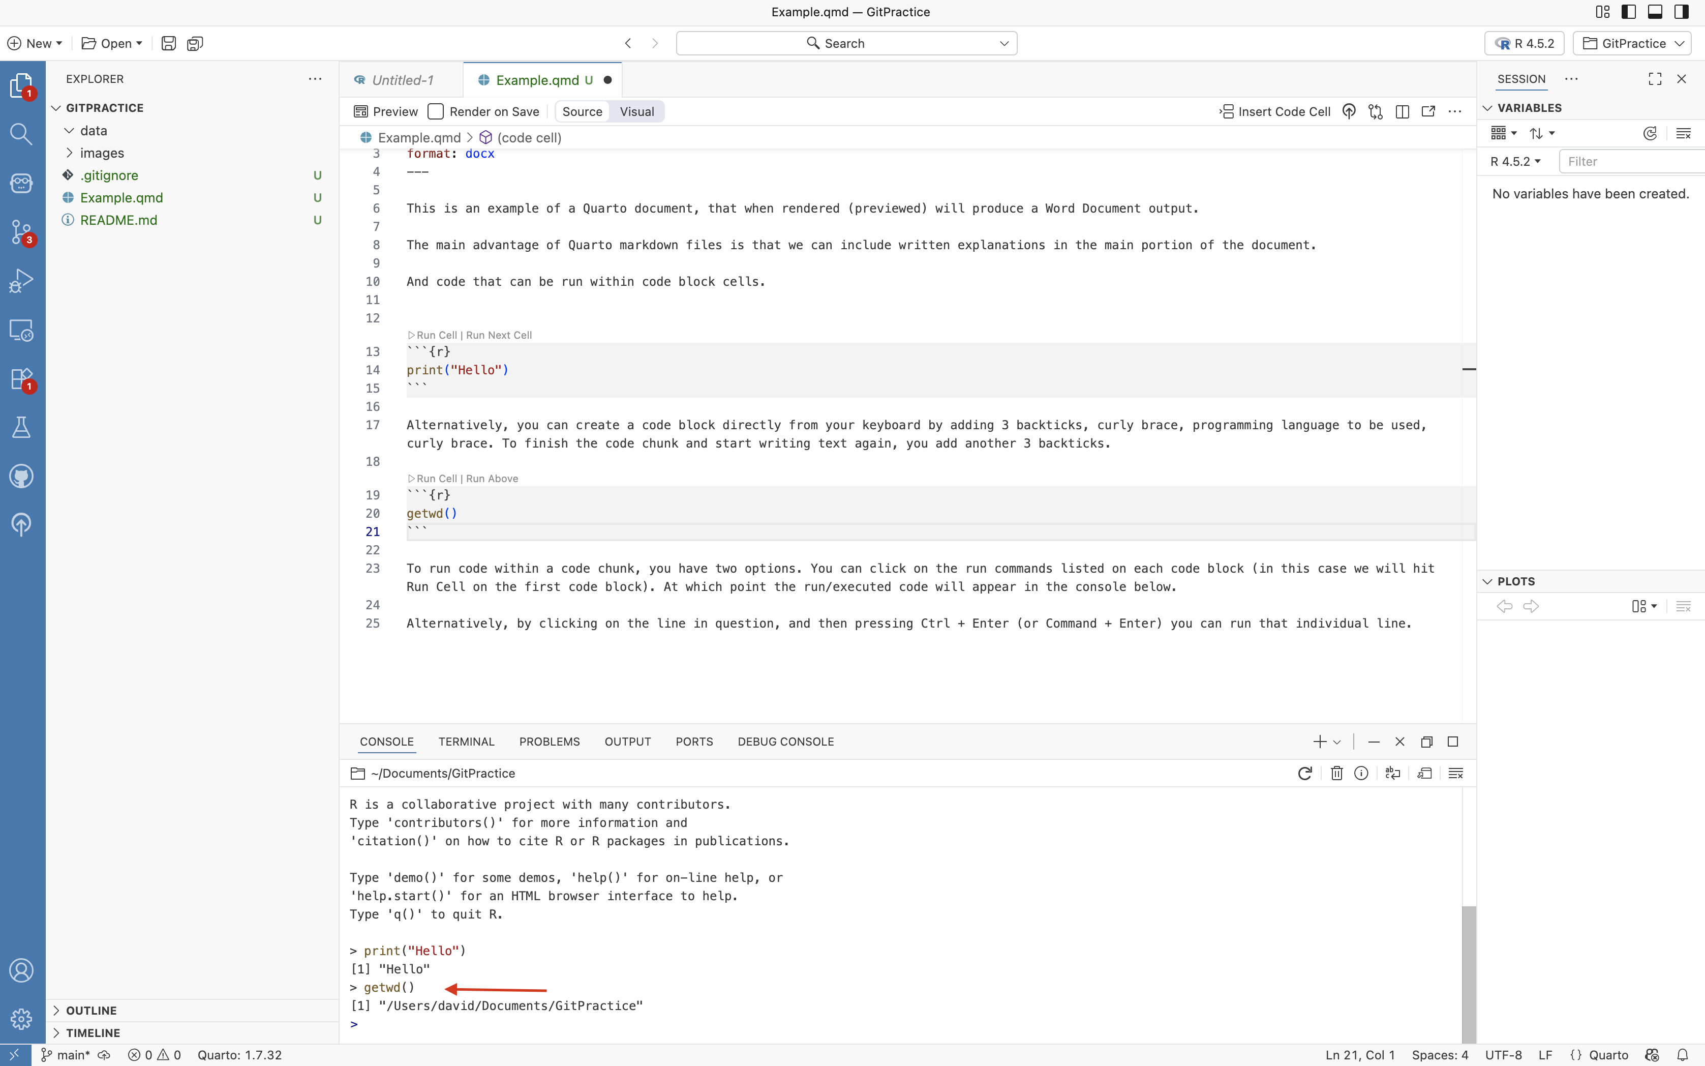Viewport: 1705px width, 1066px height.
Task: Open Source Control in activity bar
Action: click(x=21, y=231)
